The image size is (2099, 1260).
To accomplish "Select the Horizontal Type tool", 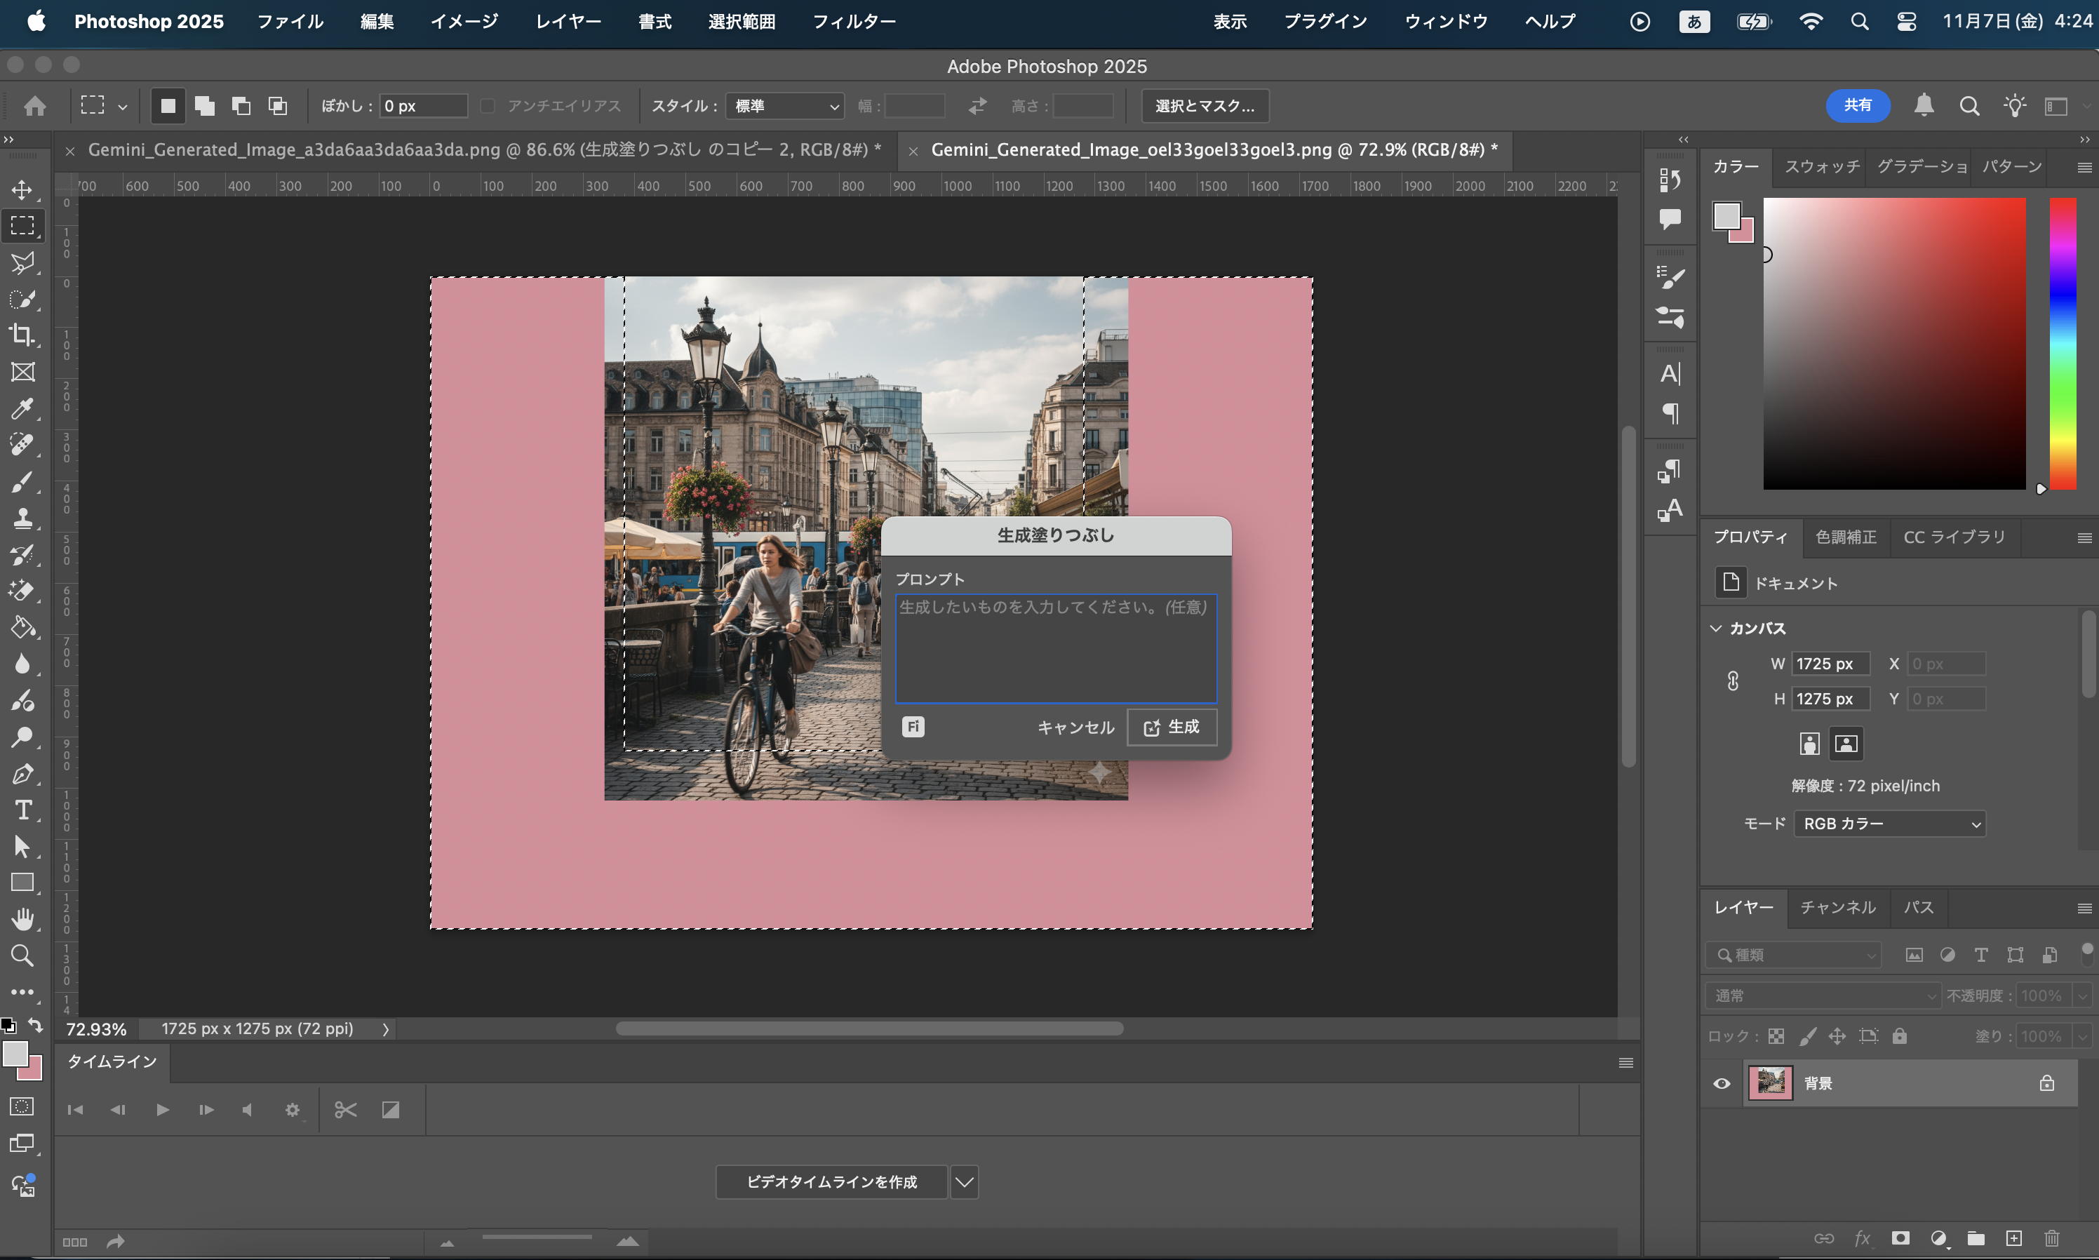I will (x=22, y=810).
